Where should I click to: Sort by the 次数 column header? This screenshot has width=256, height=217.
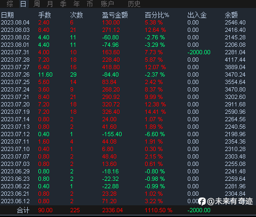[x=76, y=15]
